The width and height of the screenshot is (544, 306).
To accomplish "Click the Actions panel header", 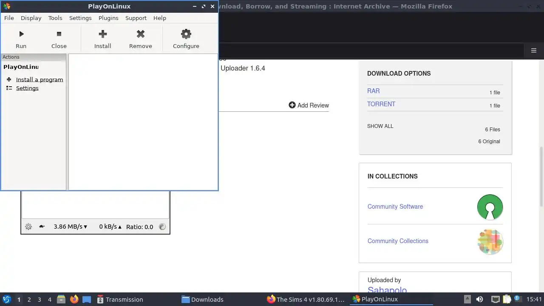I will (x=34, y=57).
